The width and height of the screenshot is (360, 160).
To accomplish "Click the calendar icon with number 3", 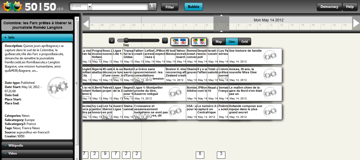I will click(x=175, y=41).
